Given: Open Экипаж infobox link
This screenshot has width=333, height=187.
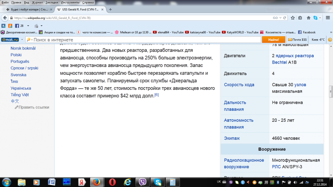Looking at the screenshot, I should [232, 138].
